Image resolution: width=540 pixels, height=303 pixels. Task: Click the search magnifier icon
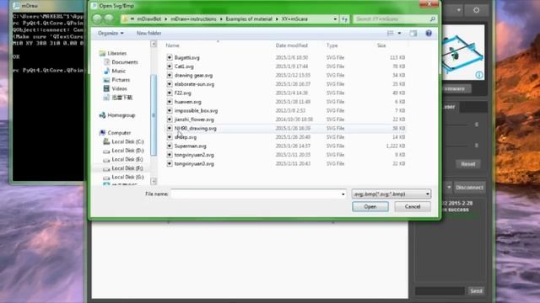[433, 19]
